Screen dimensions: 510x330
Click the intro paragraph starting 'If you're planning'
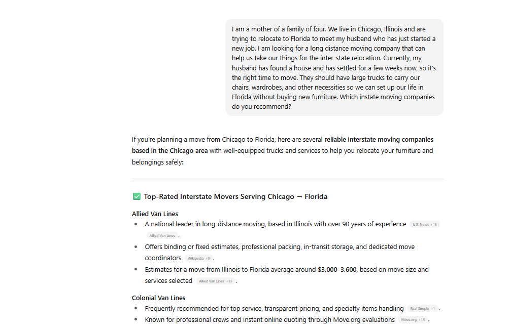tap(282, 151)
